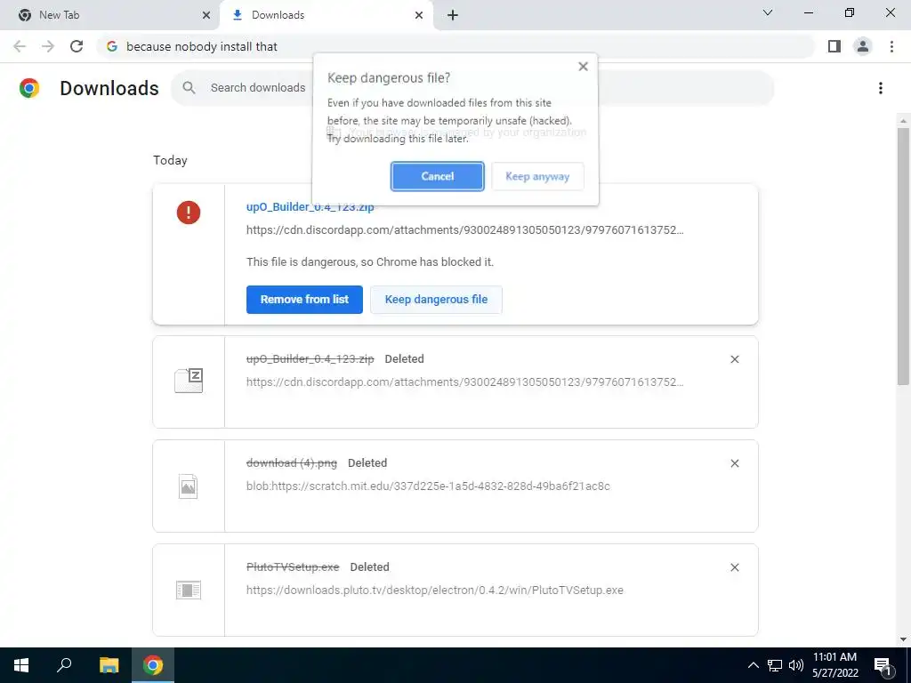The width and height of the screenshot is (911, 683).
Task: Click the discordapp URL of deleted upO_Builder entry
Action: [x=464, y=382]
